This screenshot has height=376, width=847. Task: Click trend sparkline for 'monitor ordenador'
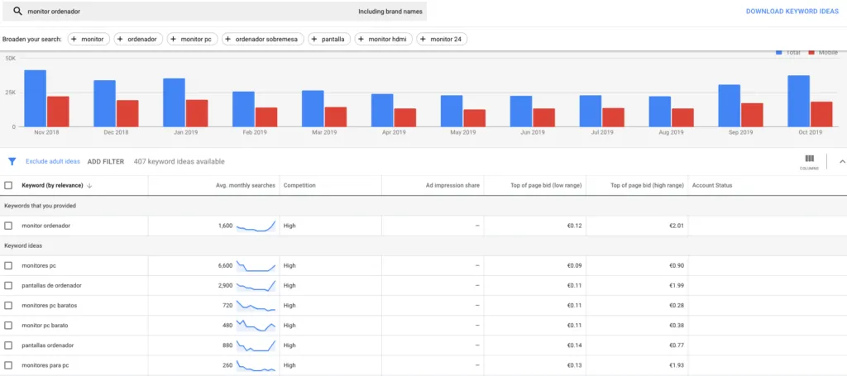(x=256, y=226)
